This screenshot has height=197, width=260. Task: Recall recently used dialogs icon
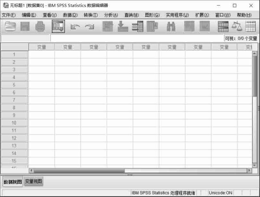coord(58,26)
